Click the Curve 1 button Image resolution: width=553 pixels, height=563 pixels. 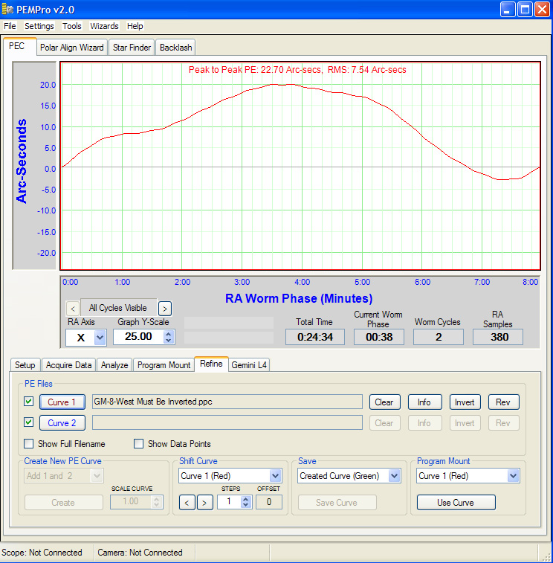(62, 402)
